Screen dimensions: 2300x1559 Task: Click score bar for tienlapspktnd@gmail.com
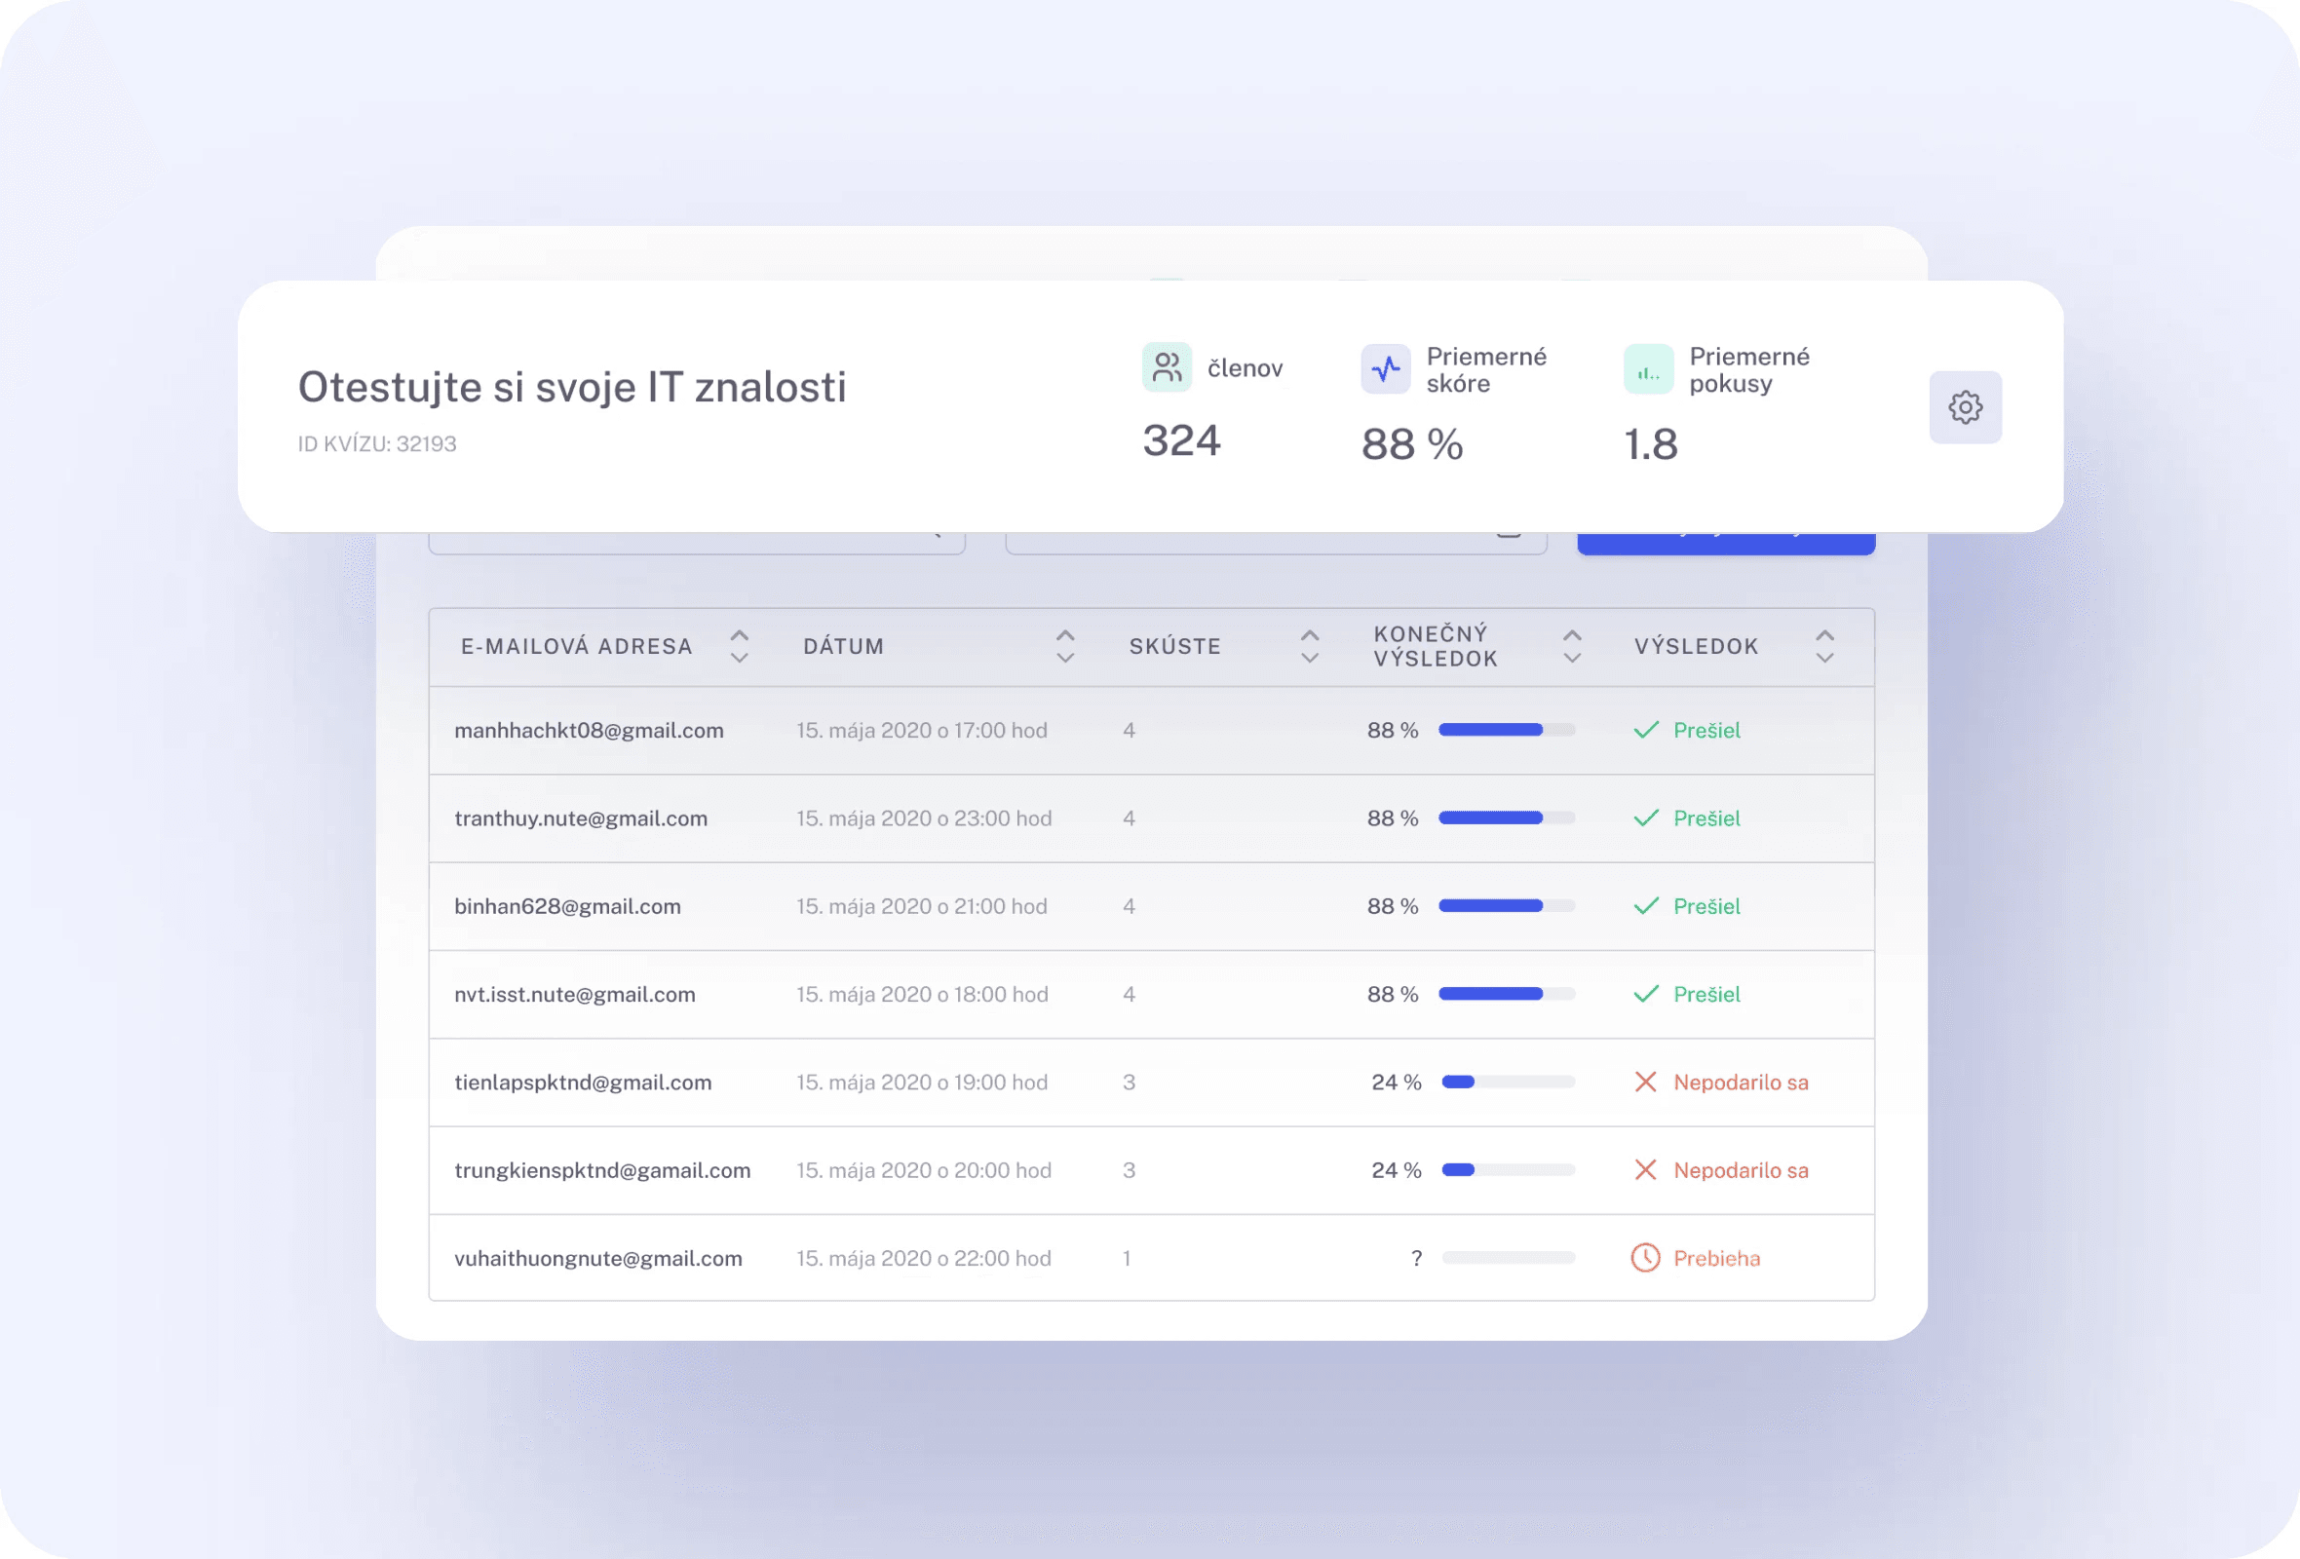[x=1508, y=1083]
